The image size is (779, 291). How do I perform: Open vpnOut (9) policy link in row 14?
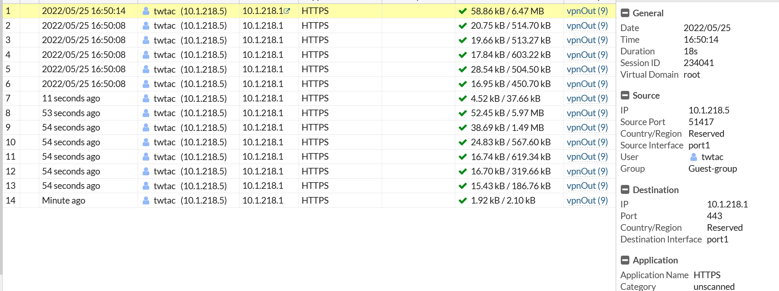coord(587,200)
